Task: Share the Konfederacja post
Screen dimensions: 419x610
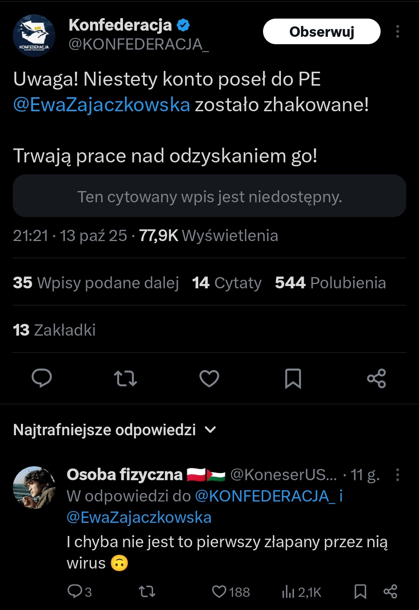Action: (376, 378)
